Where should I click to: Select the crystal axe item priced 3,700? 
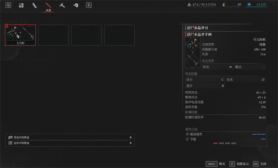tap(20, 35)
